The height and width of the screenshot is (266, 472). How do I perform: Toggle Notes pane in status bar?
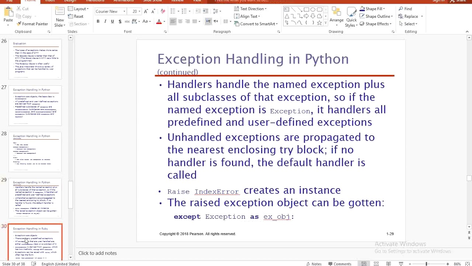tap(314, 264)
